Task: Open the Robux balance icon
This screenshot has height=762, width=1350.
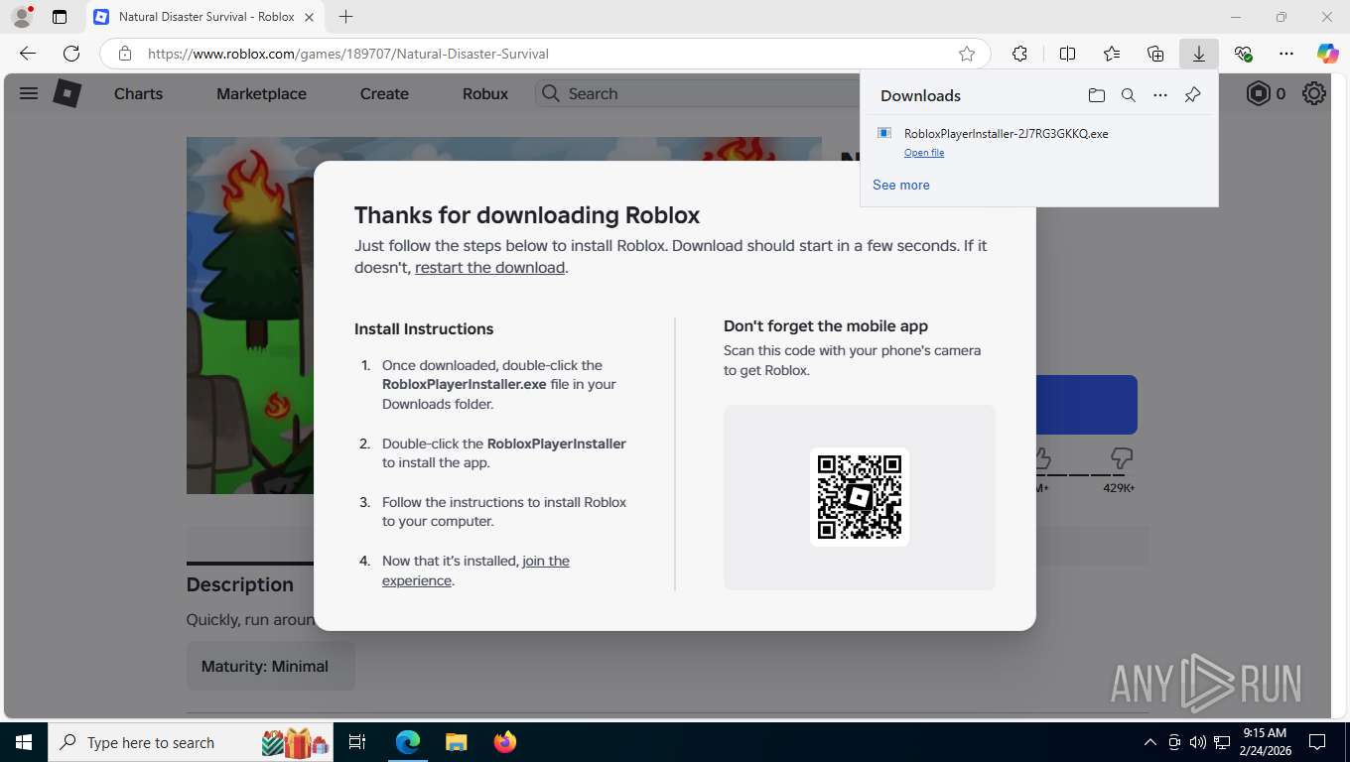Action: (x=1259, y=93)
